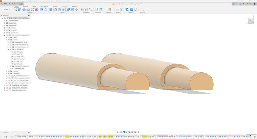Switch to the SURFACE tab

click(25, 7)
